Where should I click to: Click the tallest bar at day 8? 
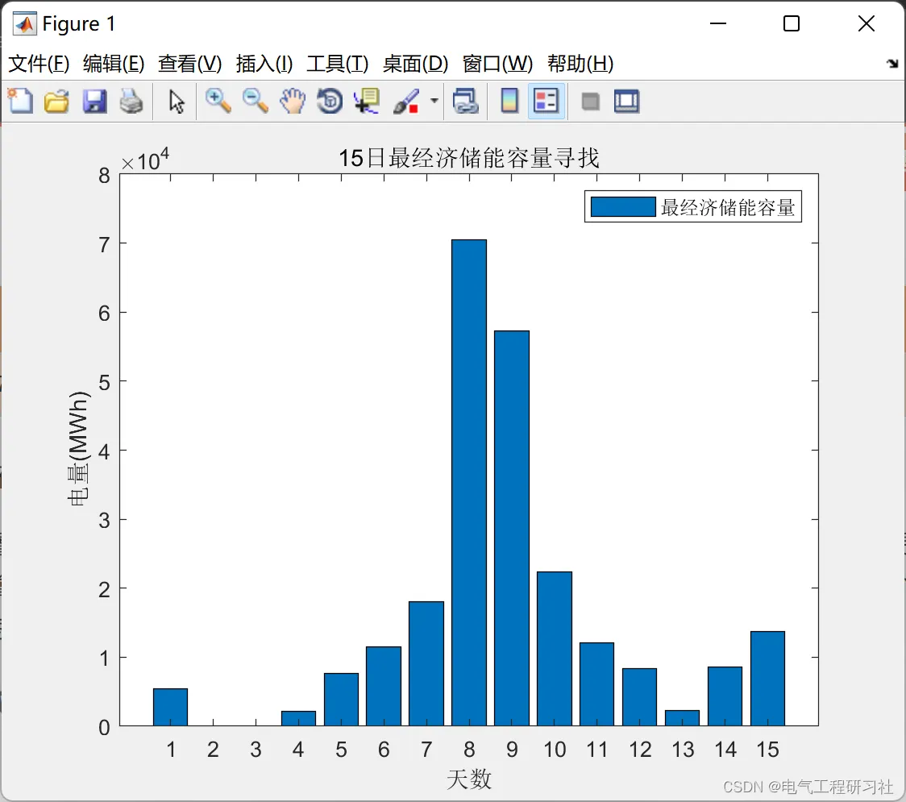tap(469, 483)
